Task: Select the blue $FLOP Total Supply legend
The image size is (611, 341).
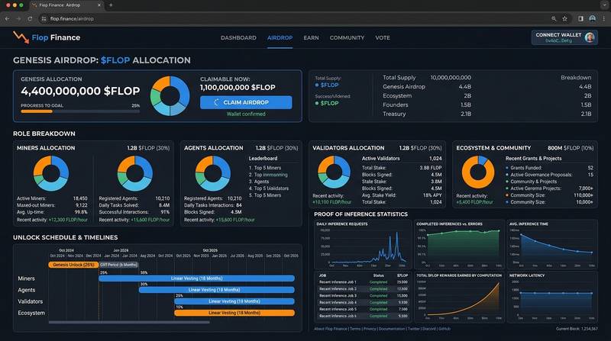Action: click(327, 85)
